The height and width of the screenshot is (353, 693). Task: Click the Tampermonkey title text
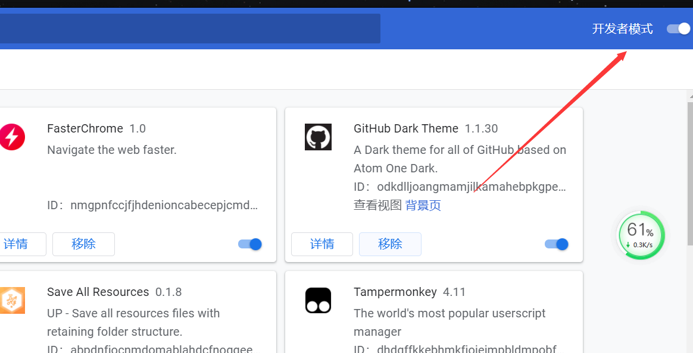click(x=395, y=292)
